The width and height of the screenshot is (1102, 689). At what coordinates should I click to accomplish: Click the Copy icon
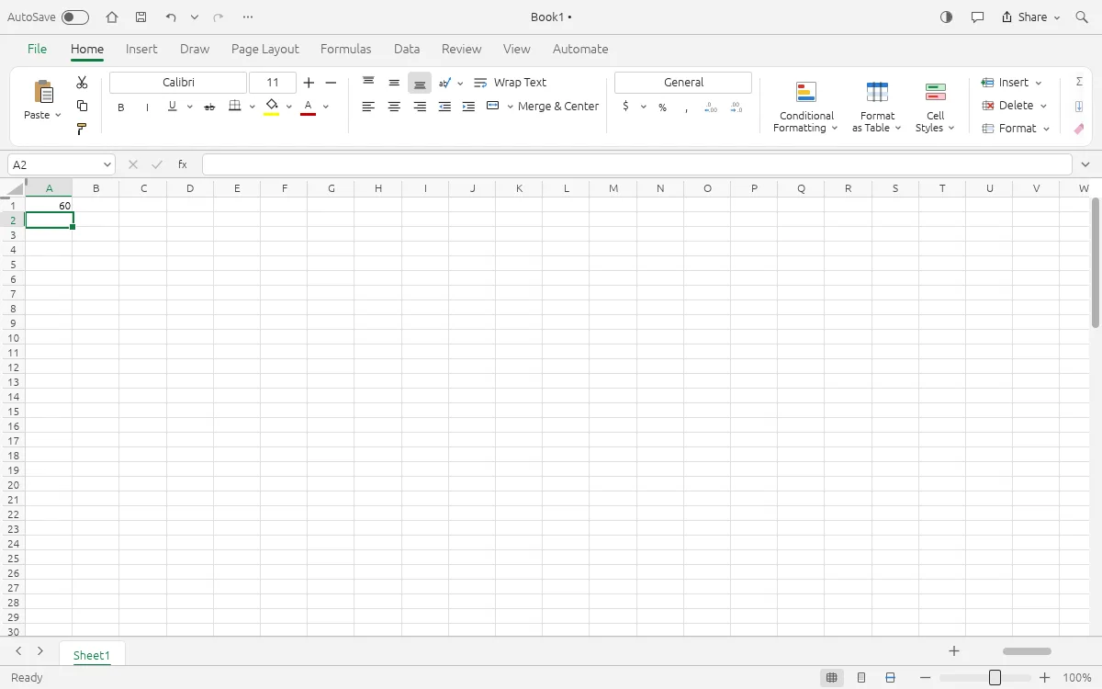point(82,106)
